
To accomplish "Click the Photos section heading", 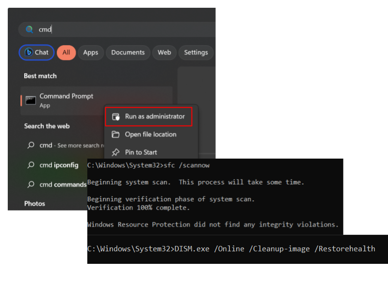I will (34, 204).
